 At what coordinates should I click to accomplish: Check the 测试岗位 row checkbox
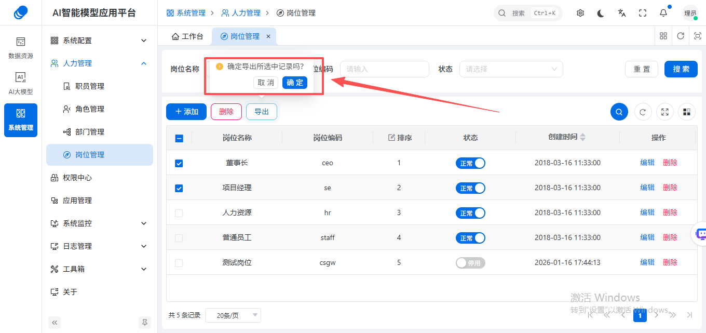pos(179,263)
